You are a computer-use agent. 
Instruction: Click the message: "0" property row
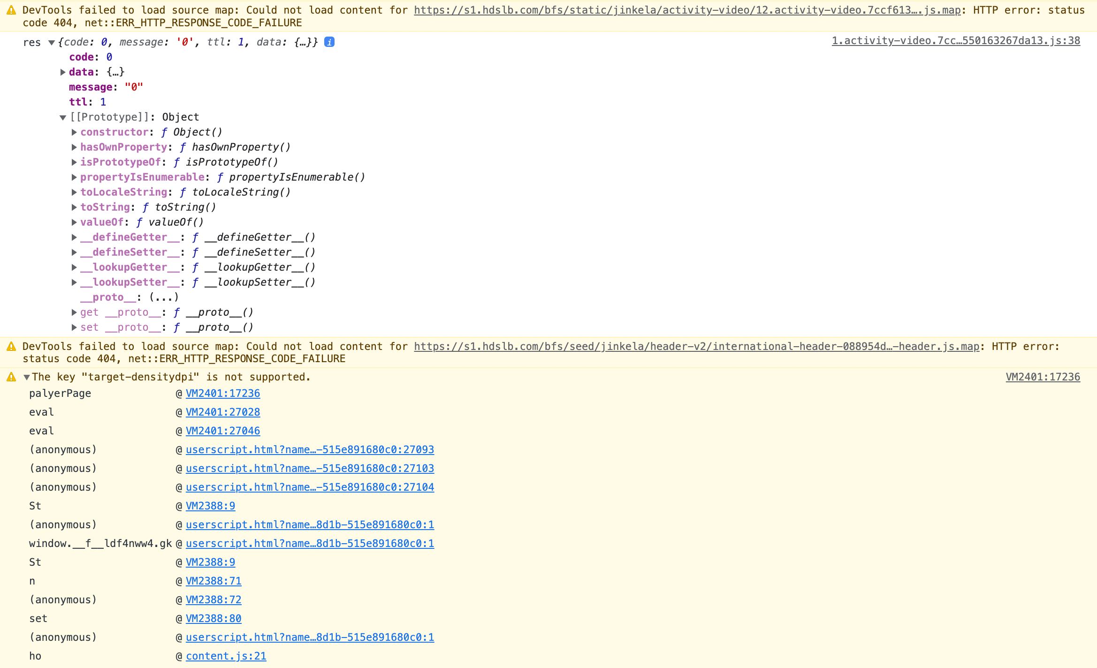pyautogui.click(x=106, y=87)
